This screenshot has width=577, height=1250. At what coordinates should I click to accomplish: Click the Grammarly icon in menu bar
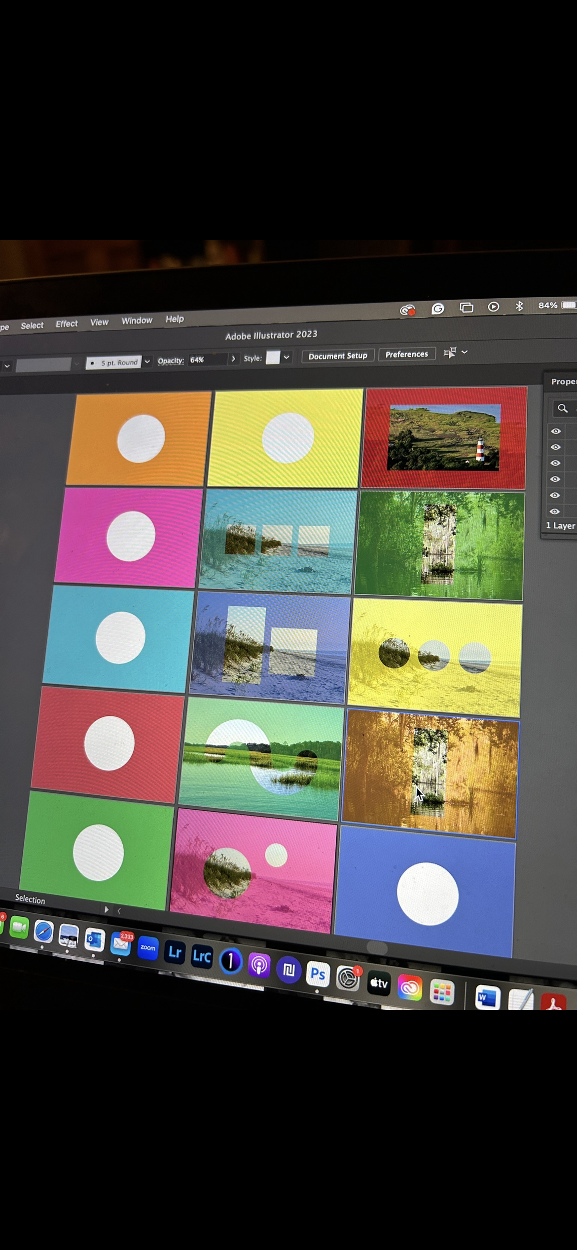click(x=437, y=309)
